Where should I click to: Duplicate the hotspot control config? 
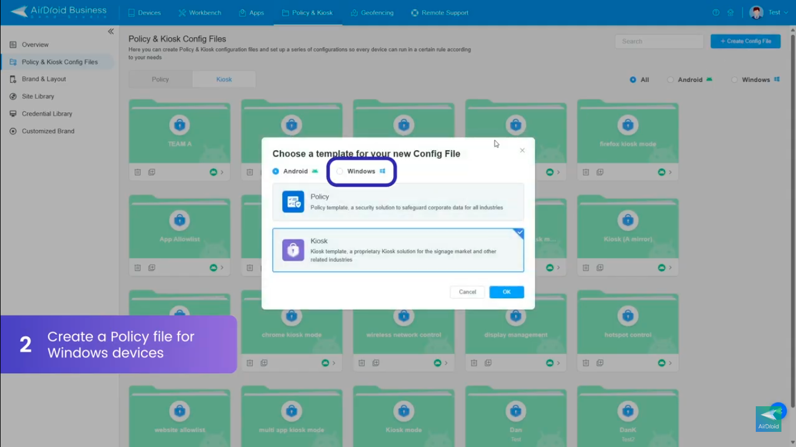point(600,363)
